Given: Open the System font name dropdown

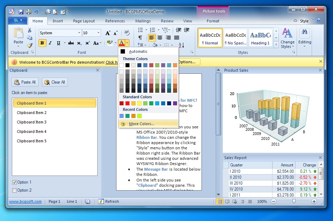Looking at the screenshot, I should (79, 33).
